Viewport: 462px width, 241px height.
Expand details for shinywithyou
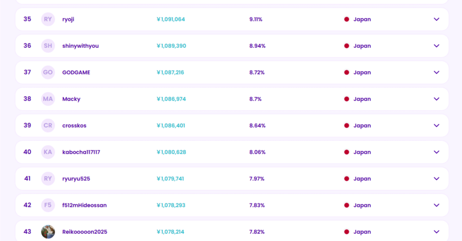pos(436,46)
